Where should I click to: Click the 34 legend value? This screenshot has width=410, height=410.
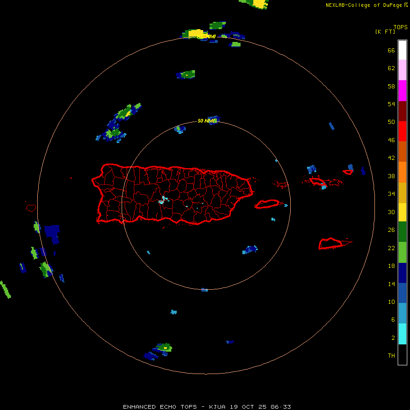(391, 194)
